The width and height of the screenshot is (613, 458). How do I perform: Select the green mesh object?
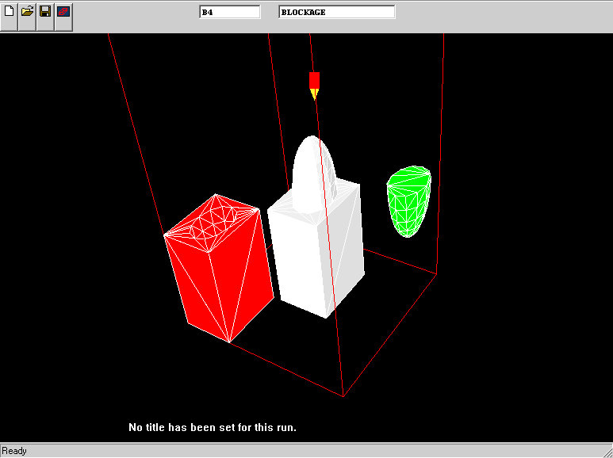pos(408,201)
